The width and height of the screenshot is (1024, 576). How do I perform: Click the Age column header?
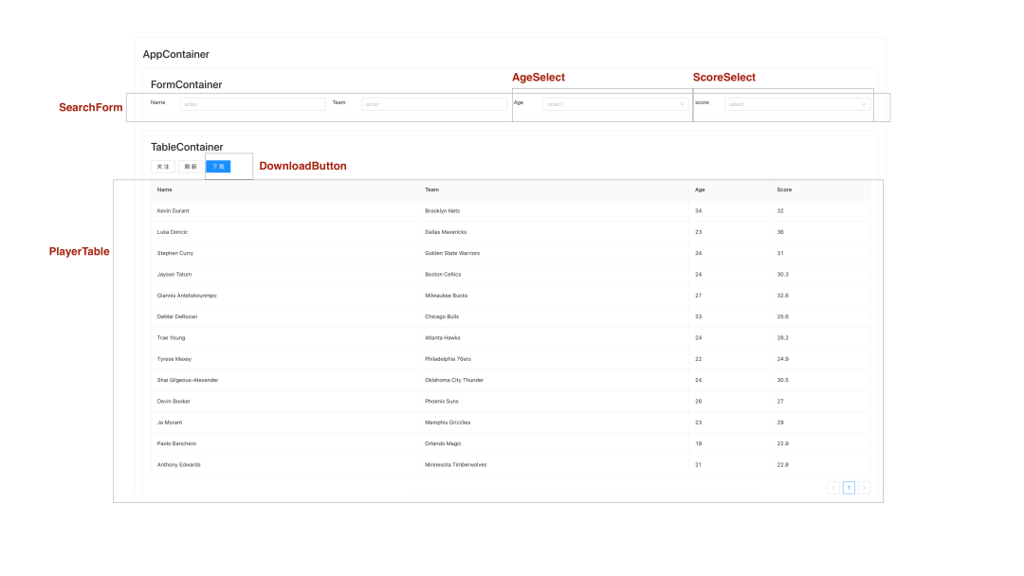pos(729,189)
